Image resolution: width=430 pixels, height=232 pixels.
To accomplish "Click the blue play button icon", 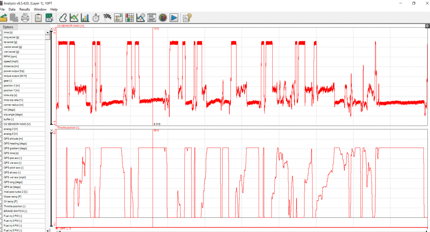I will tap(174, 18).
